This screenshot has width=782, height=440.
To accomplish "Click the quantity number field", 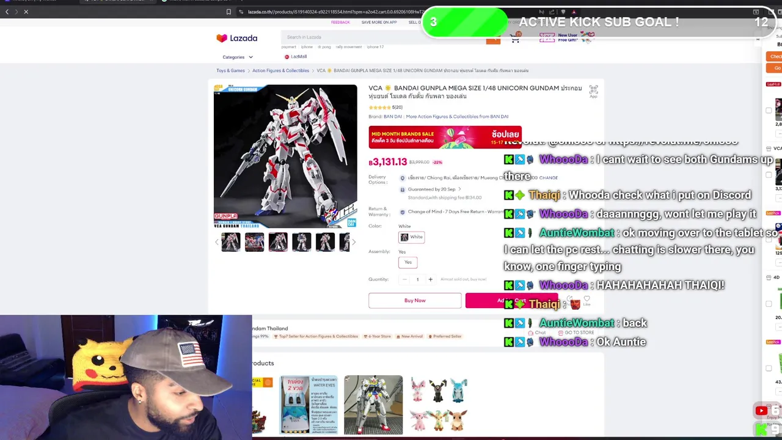I will coord(417,279).
